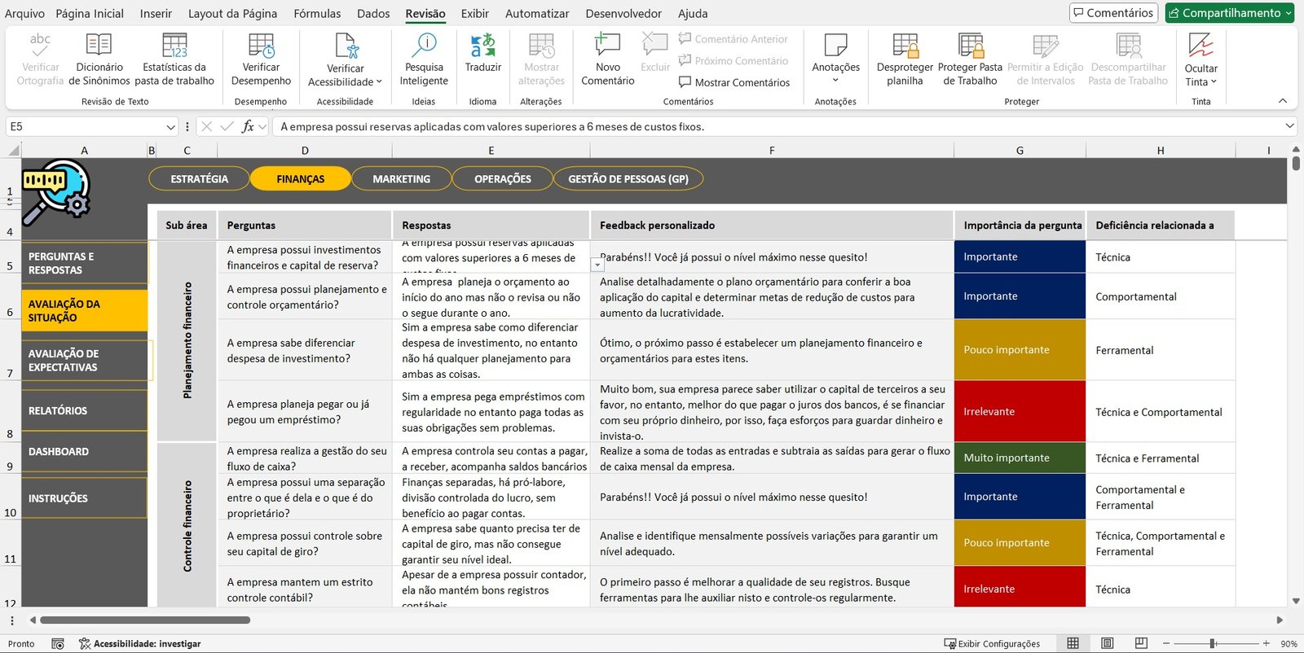Click Mostrar alterações icon
1304x653 pixels.
[541, 46]
